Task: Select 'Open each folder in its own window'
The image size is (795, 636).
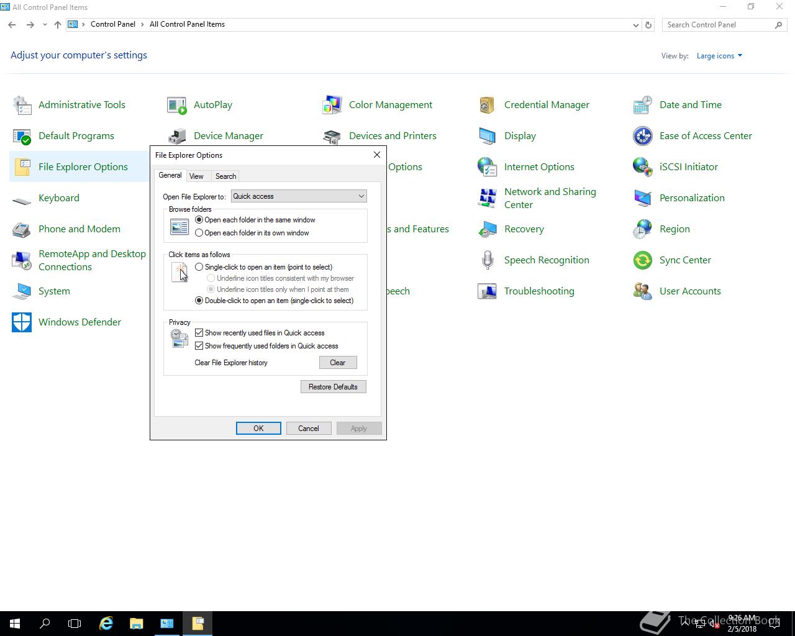Action: pos(199,233)
